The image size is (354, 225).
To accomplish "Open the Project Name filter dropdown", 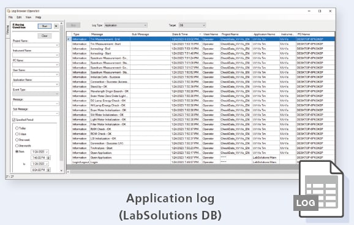I will click(57, 45).
